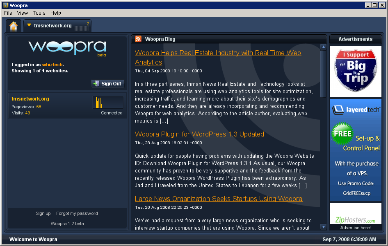388x246 pixels.
Task: Click the Thu, 28 Aug 2008 16:02:31 date
Action: (169, 143)
